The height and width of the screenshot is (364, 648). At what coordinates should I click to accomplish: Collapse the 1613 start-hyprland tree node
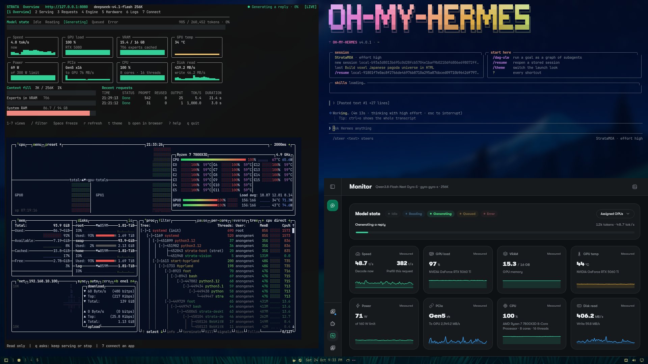tap(156, 261)
